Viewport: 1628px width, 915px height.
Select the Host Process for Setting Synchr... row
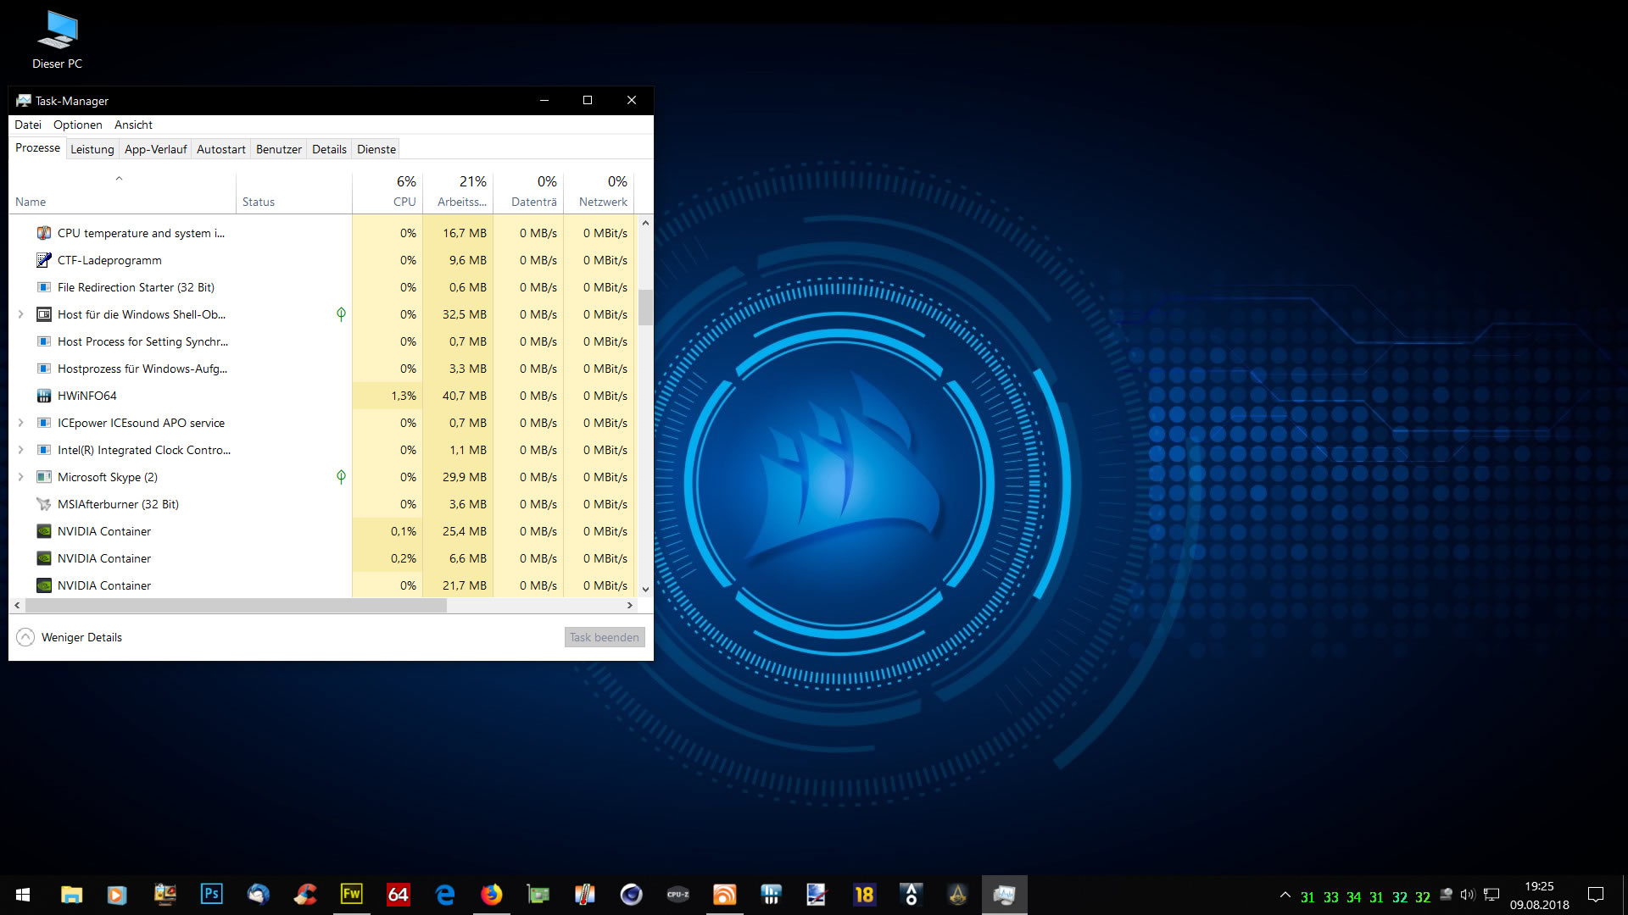click(x=323, y=341)
